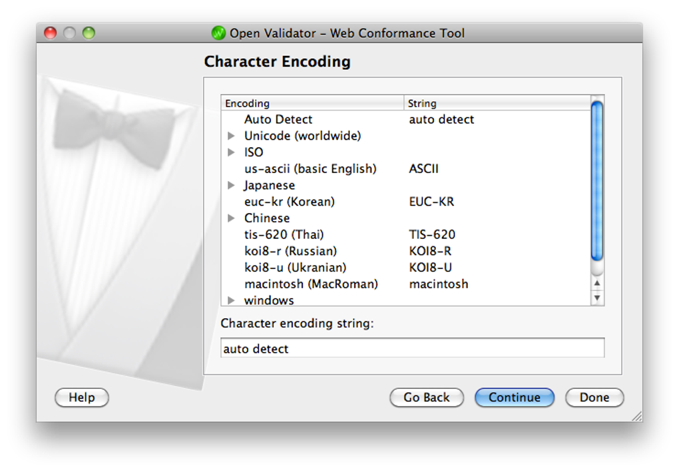
Task: Expand the windows encoding group
Action: (x=231, y=300)
